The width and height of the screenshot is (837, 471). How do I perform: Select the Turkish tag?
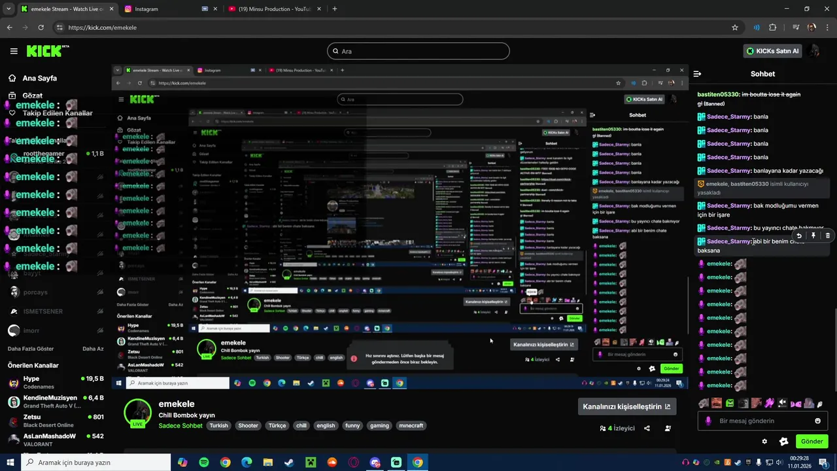(218, 426)
